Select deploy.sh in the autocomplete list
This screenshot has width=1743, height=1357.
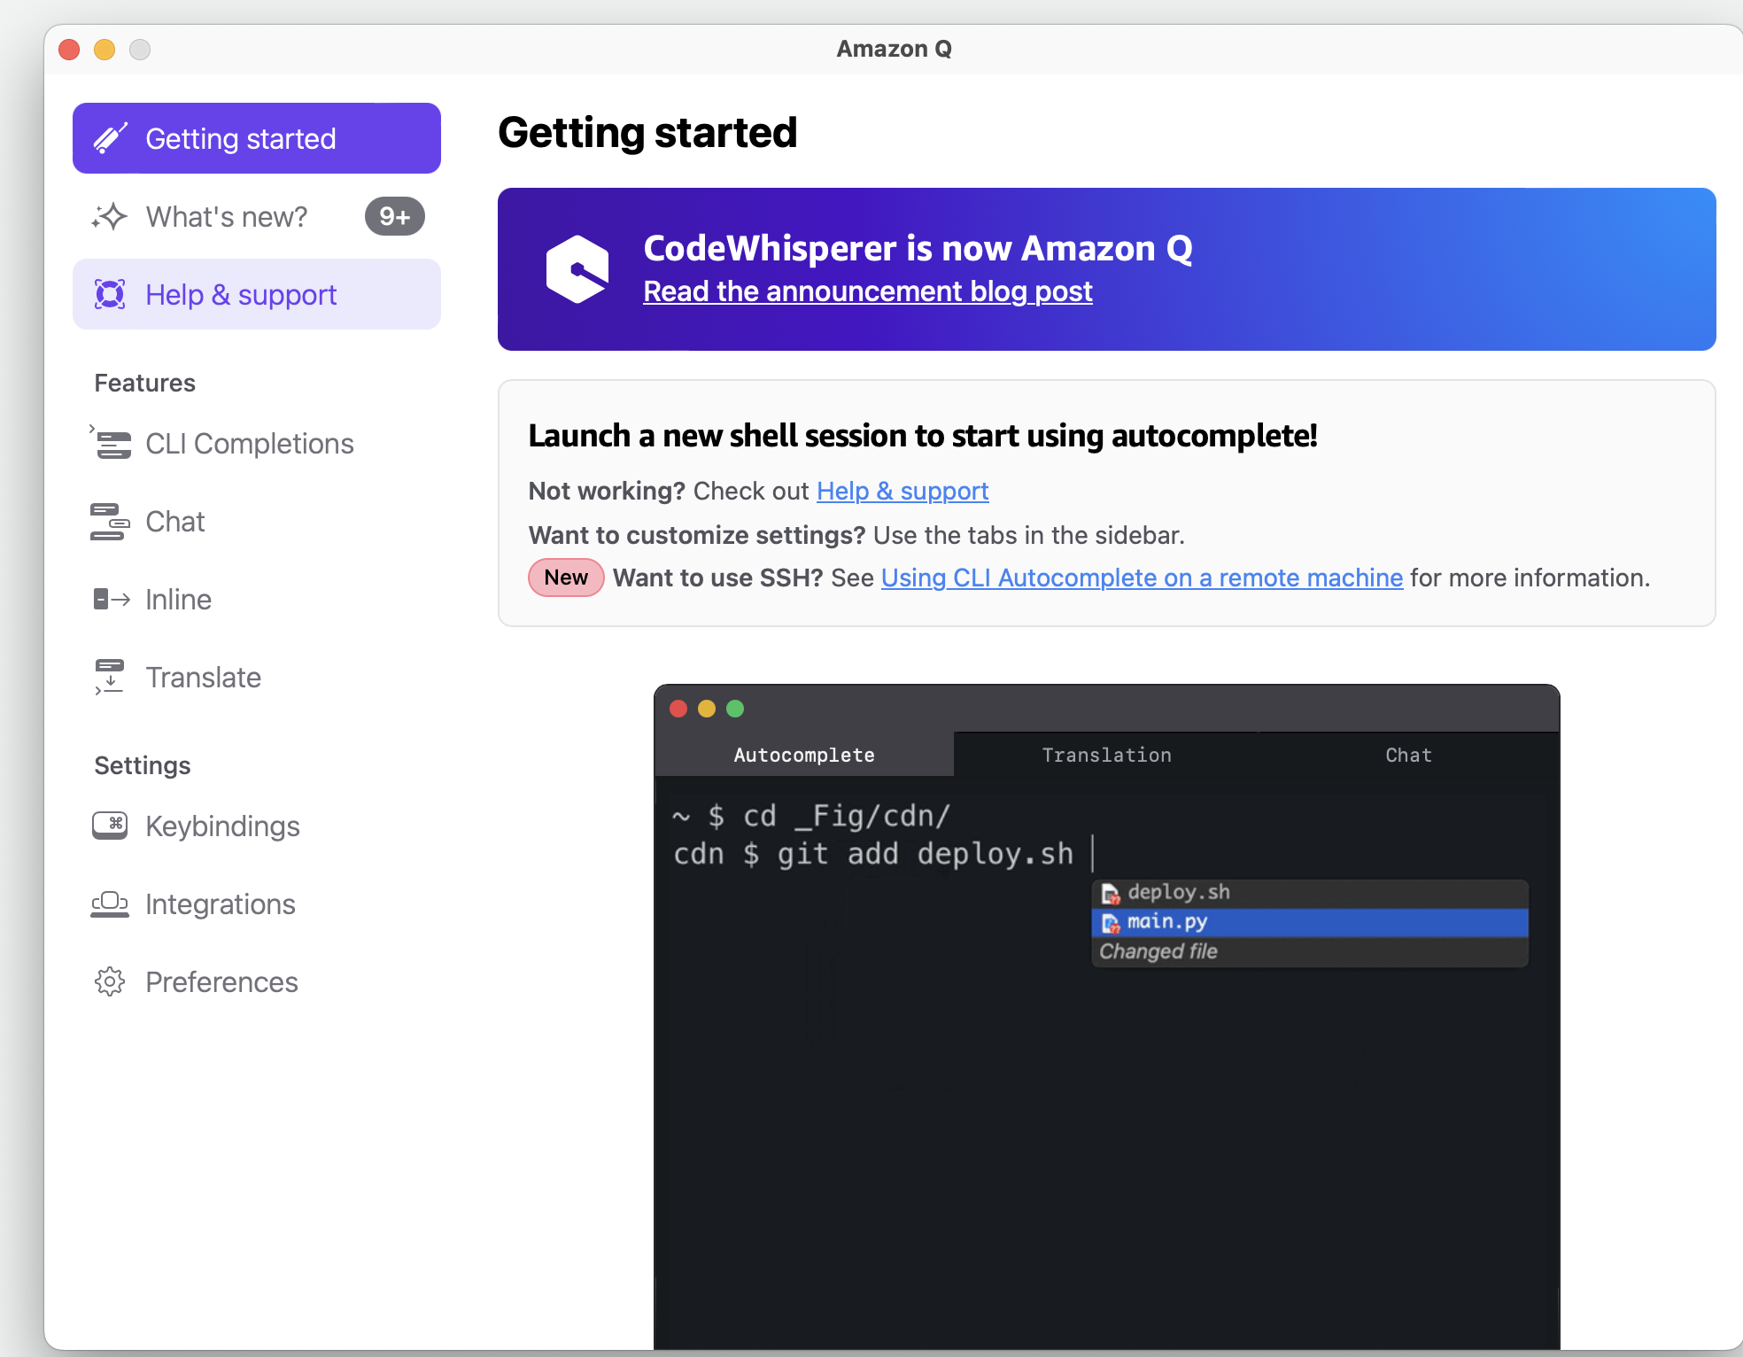point(1310,893)
